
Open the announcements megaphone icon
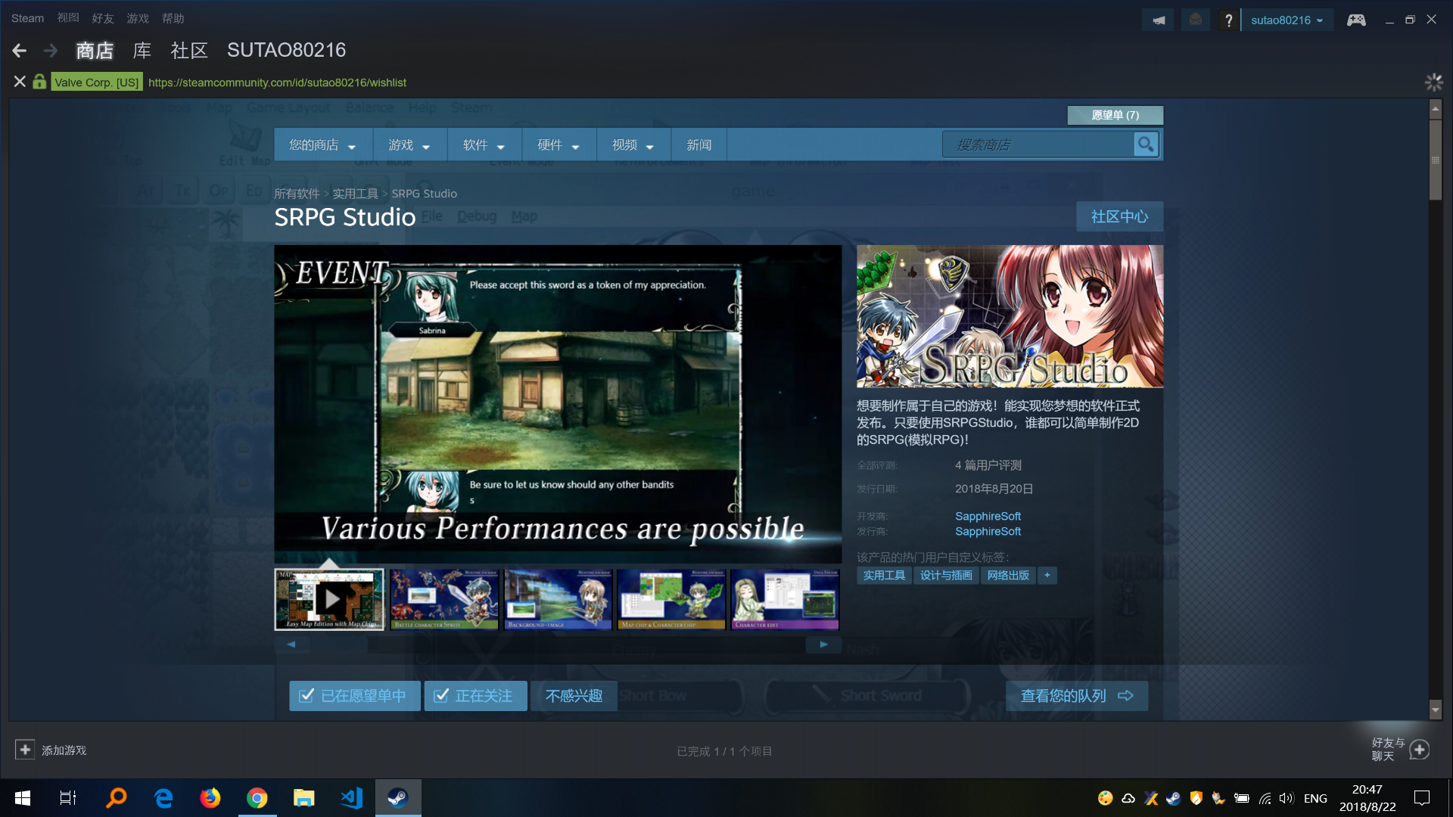pos(1158,20)
